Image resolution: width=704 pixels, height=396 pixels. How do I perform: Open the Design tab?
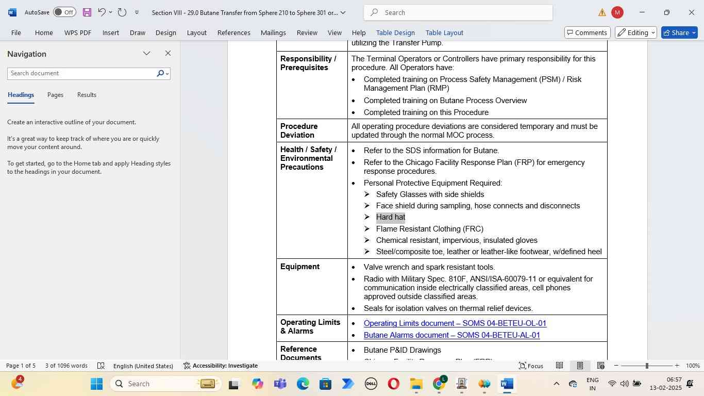[166, 32]
